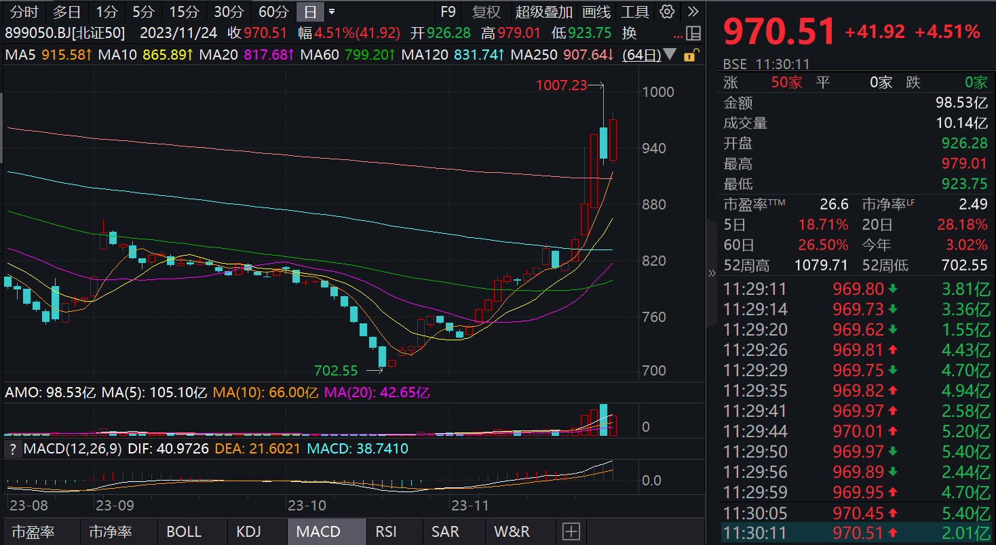996x545 pixels.
Task: Switch indicator to SAR
Action: click(445, 532)
